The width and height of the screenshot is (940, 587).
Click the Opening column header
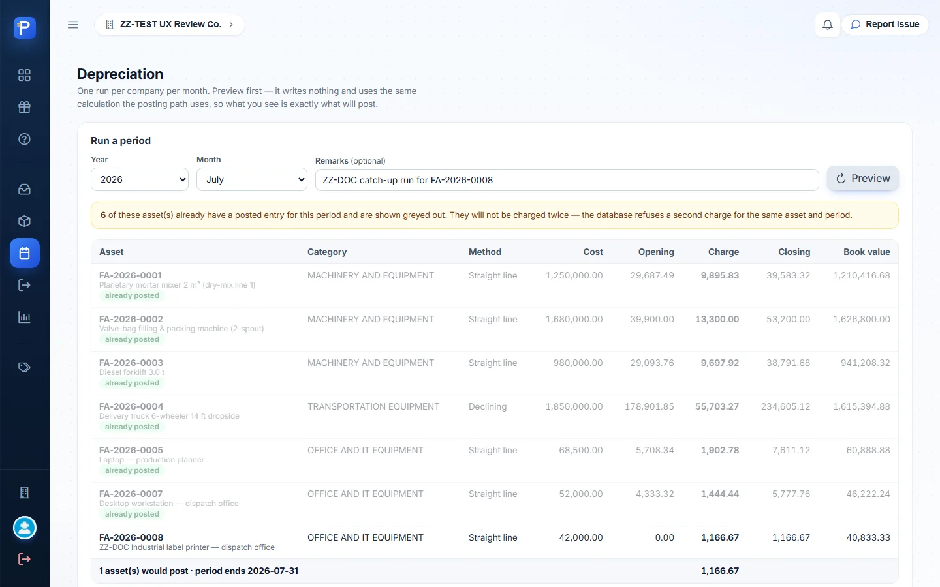(656, 252)
